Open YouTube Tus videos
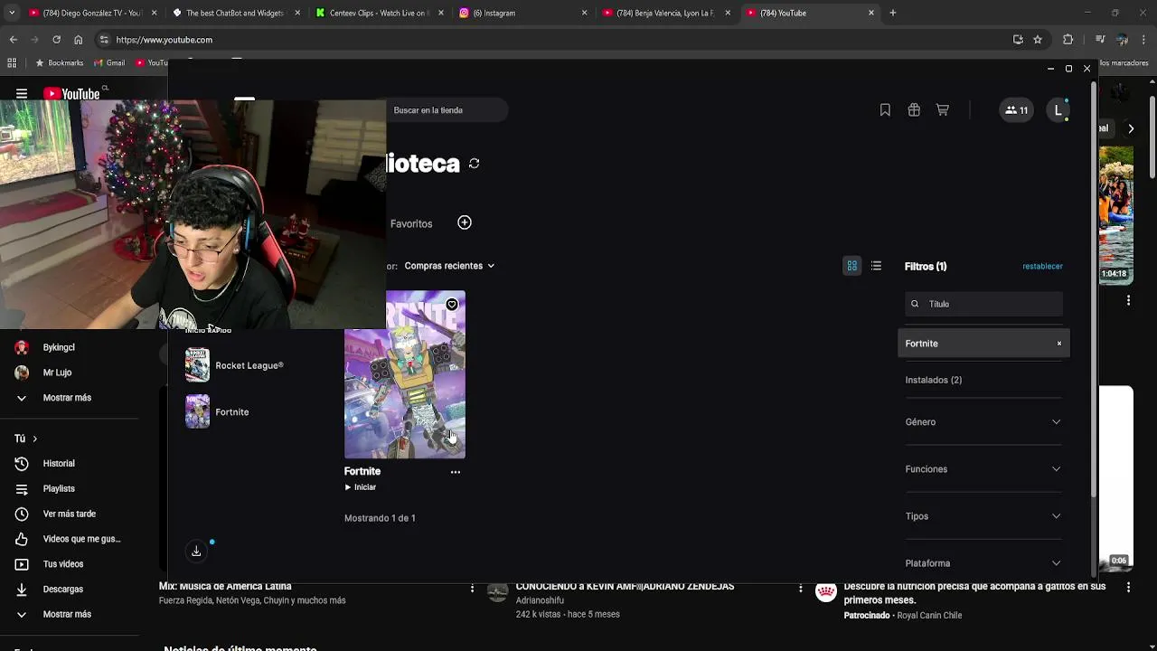 (x=63, y=564)
